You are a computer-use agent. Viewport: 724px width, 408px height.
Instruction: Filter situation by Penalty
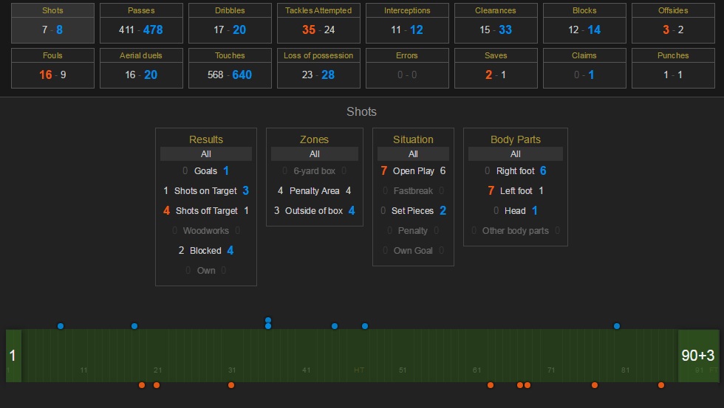(x=413, y=230)
